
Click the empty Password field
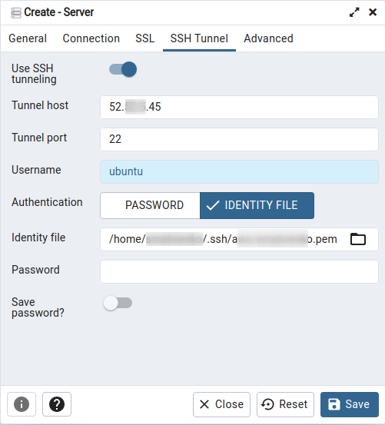(239, 271)
